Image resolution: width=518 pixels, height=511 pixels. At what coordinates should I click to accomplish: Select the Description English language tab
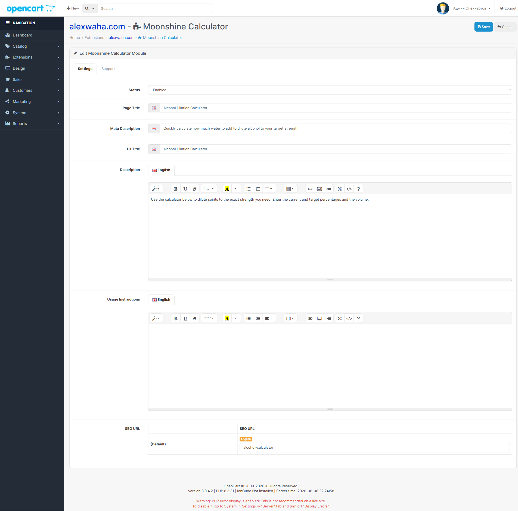click(x=161, y=170)
